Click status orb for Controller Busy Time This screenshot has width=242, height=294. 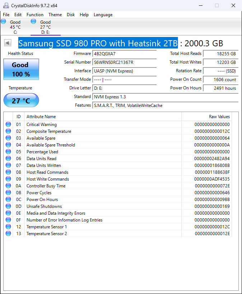click(8, 186)
